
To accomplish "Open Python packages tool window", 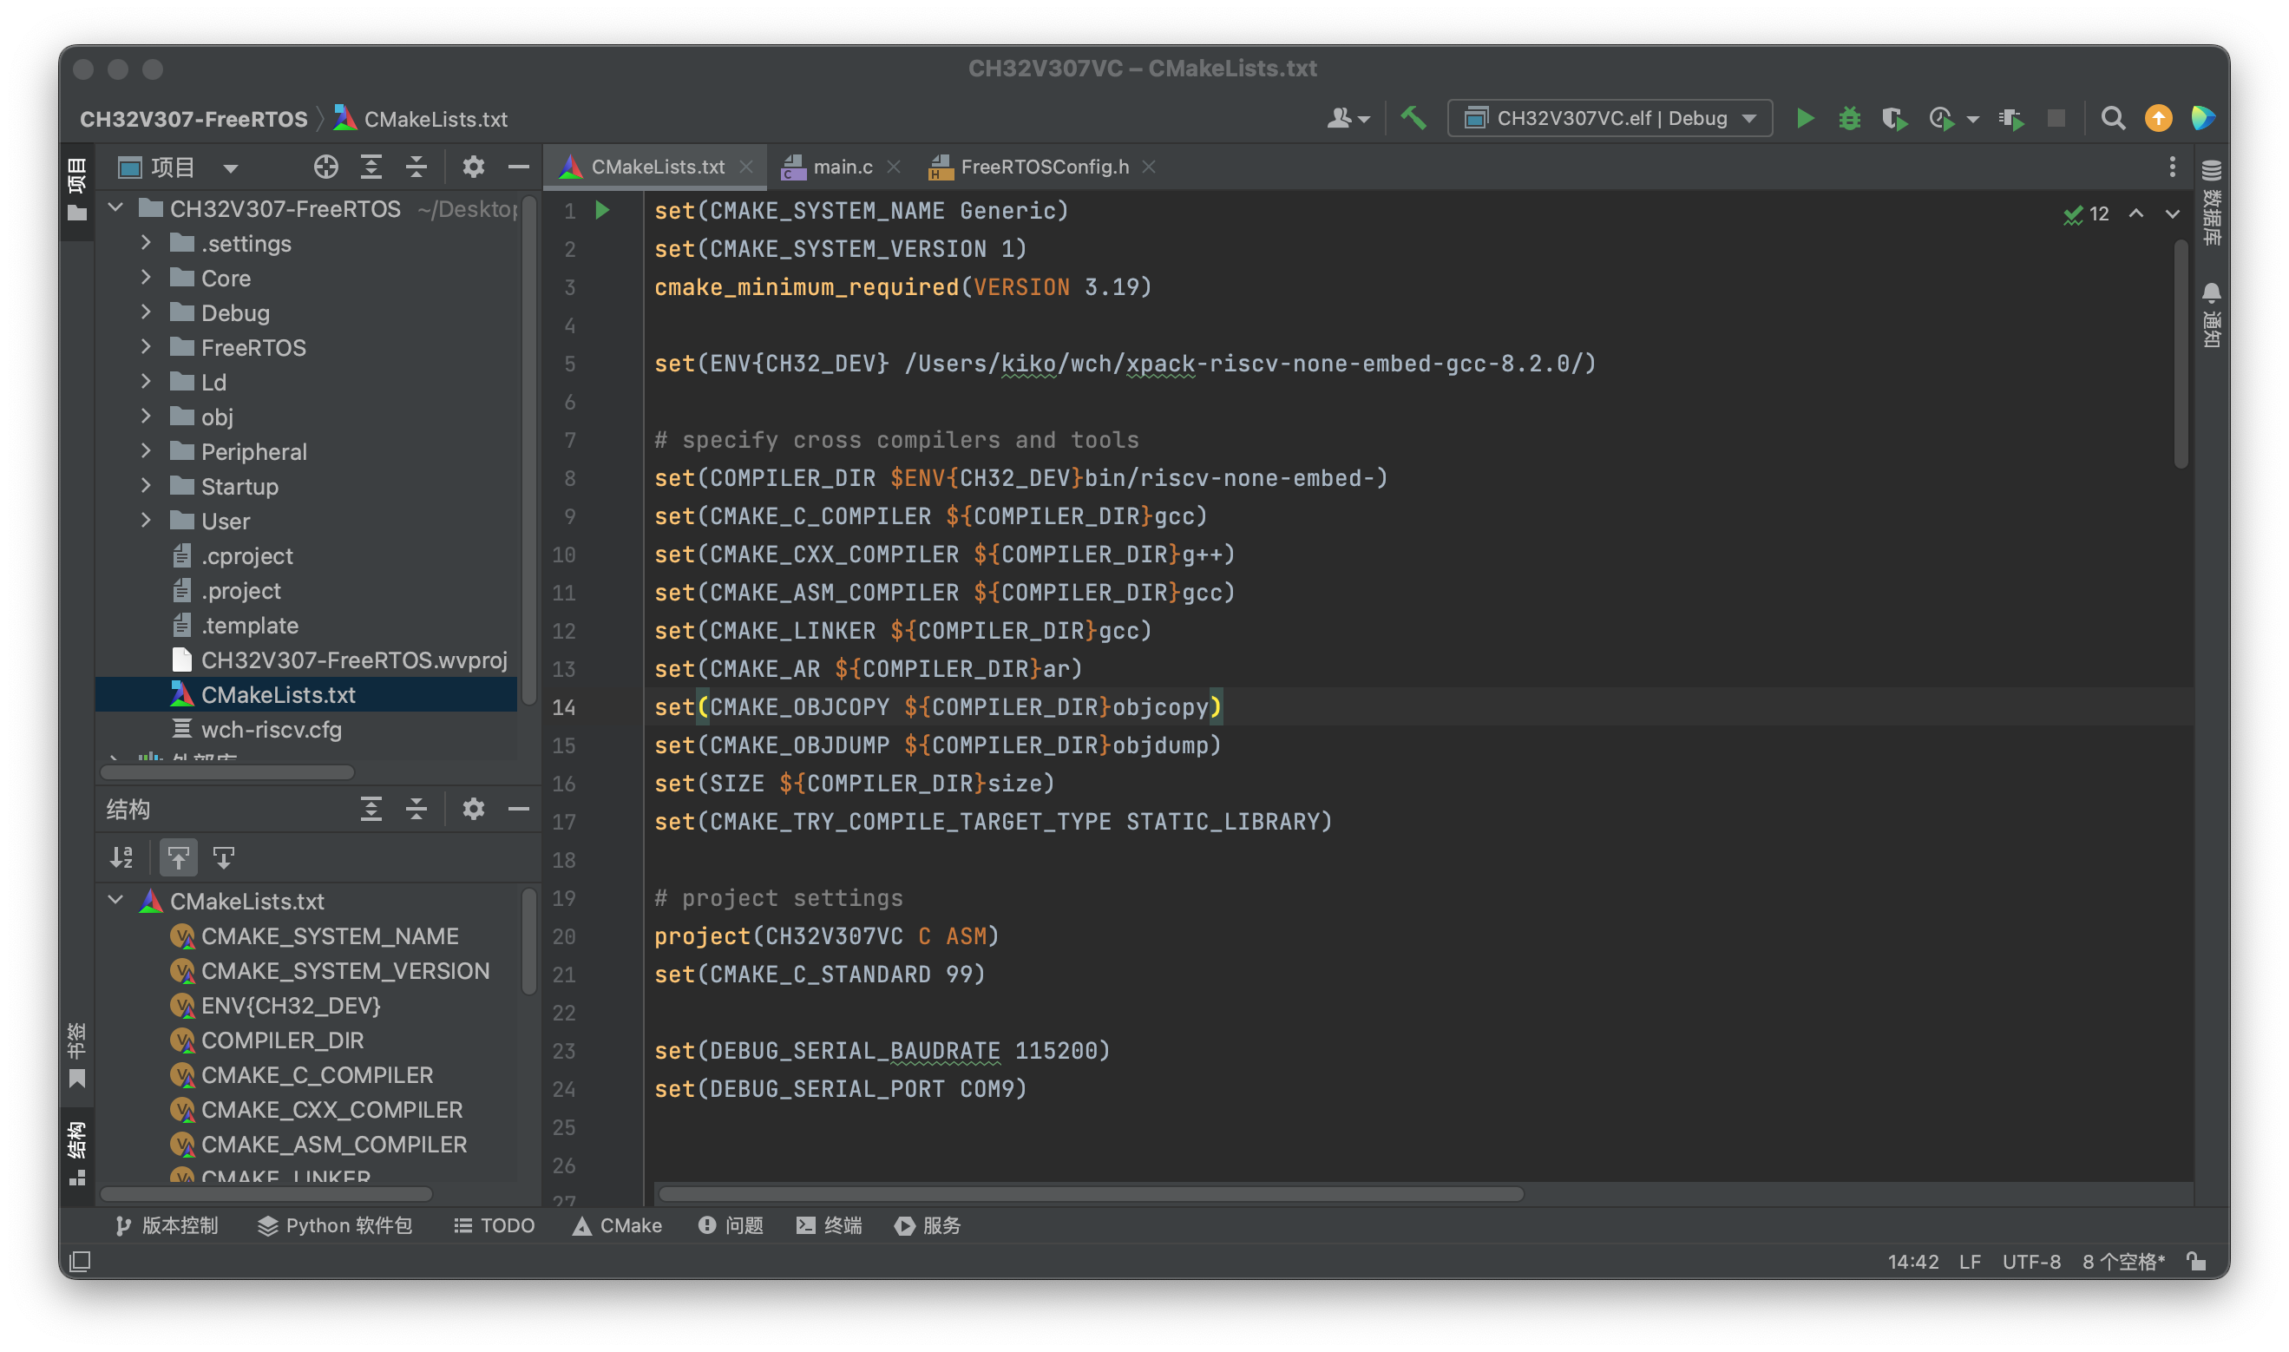I will point(334,1226).
